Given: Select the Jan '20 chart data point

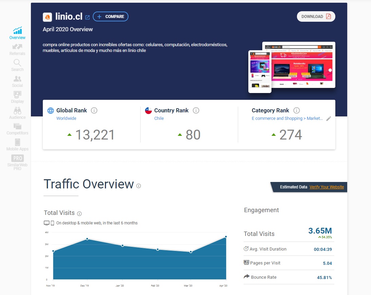Looking at the screenshot, I should (122, 245).
